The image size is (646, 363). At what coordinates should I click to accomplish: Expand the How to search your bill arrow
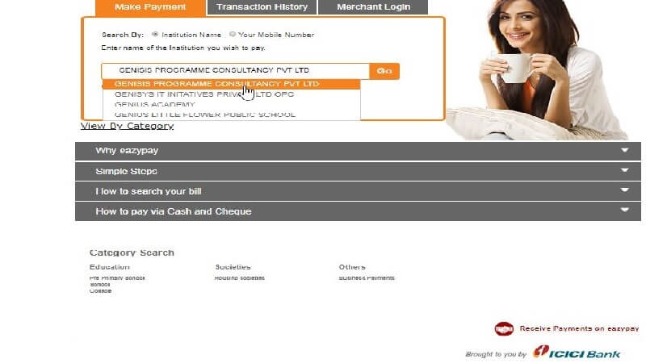coord(624,191)
